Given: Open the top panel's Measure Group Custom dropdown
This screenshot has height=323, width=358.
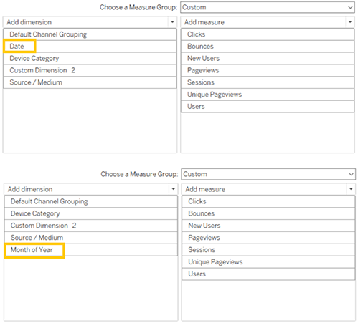Looking at the screenshot, I should point(268,7).
